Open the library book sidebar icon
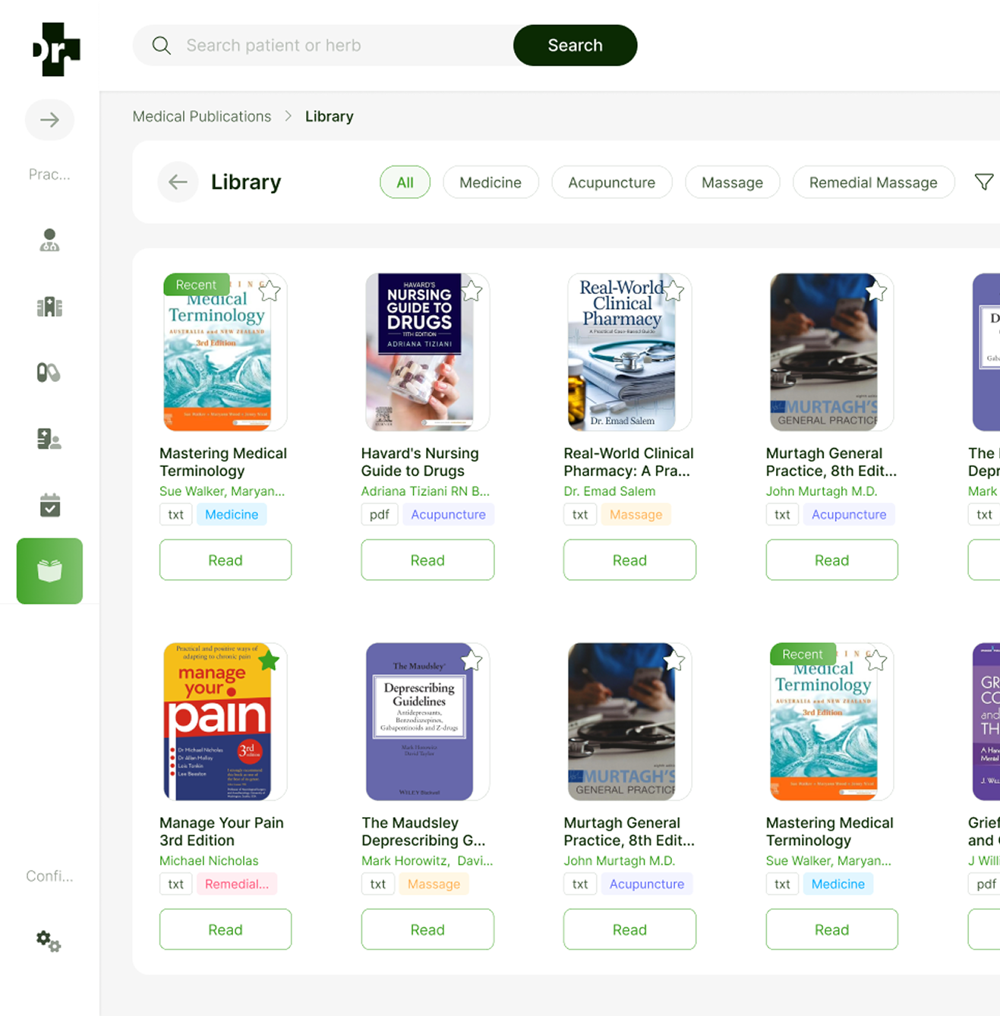The width and height of the screenshot is (1000, 1016). coord(49,571)
